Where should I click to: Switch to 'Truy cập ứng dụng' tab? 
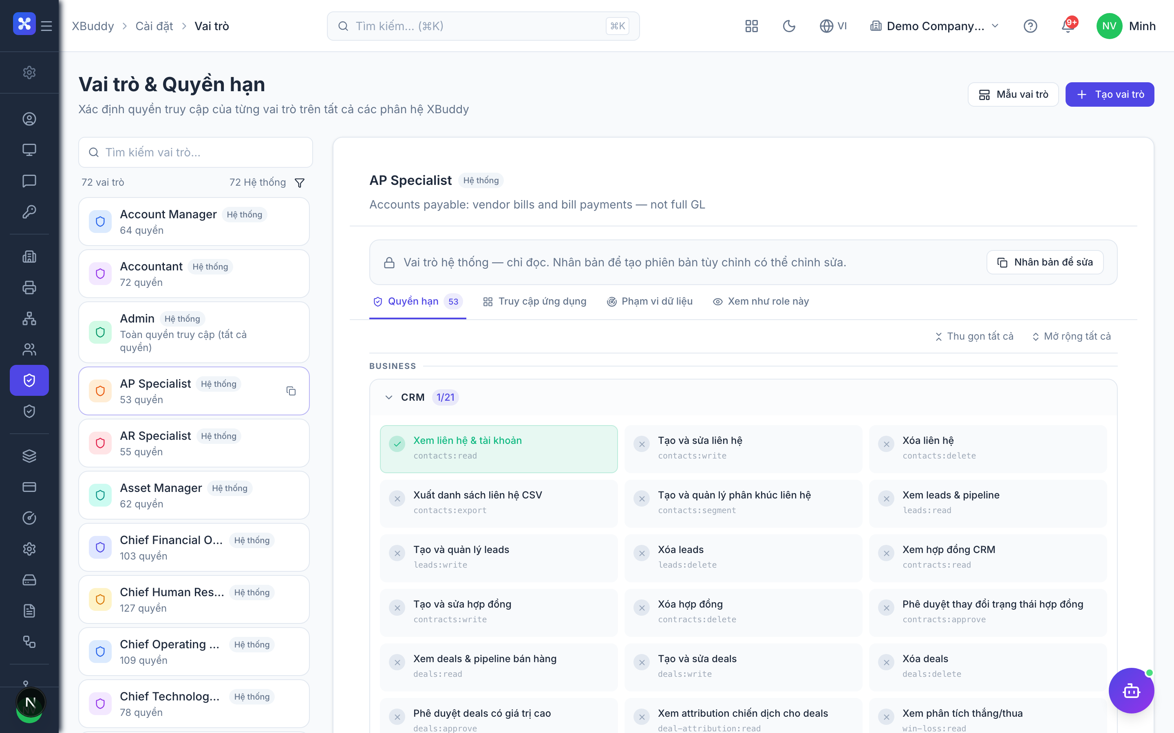[534, 301]
